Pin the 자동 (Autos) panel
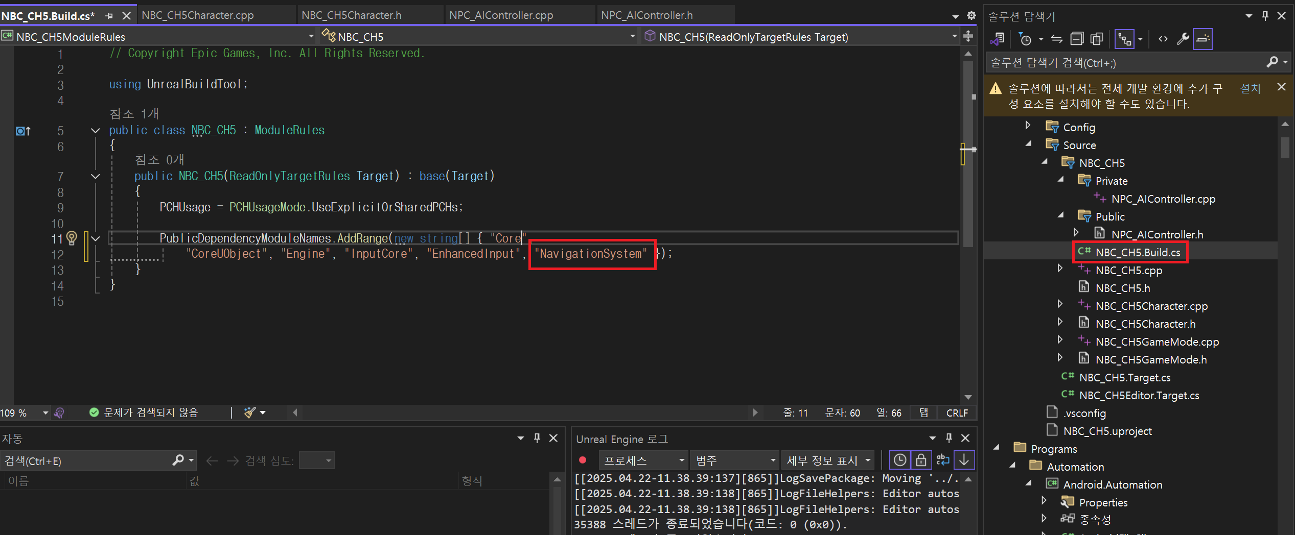Image resolution: width=1295 pixels, height=535 pixels. point(537,438)
